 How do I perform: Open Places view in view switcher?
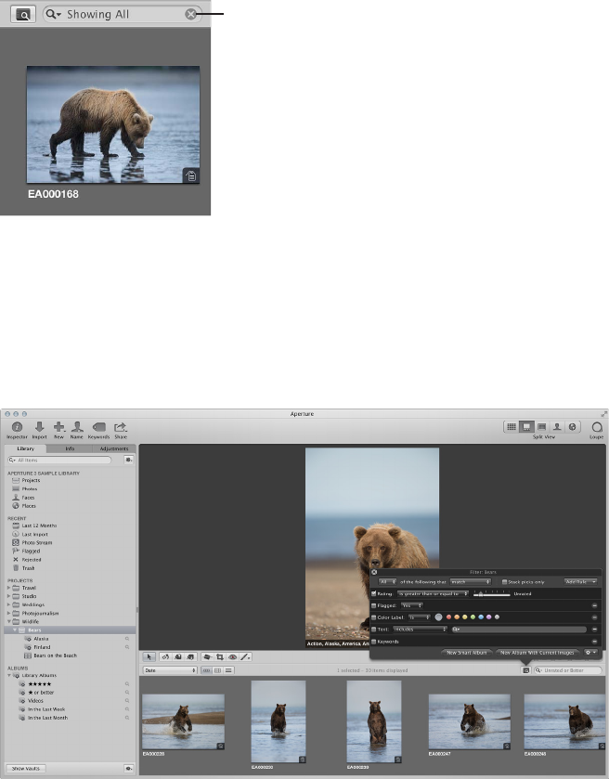573,427
